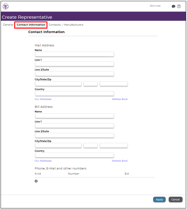Open Address Book under Mail Address
The width and height of the screenshot is (187, 209).
point(120,99)
